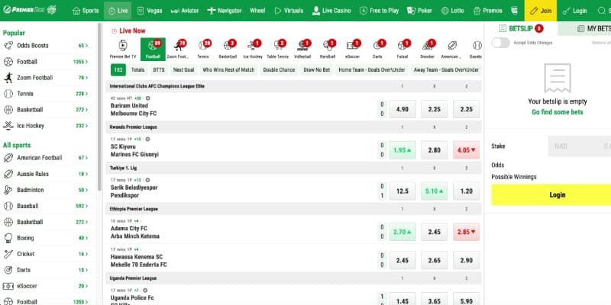The image size is (611, 305).
Task: Expand Zoom Football 78 arrow
Action: tap(86, 78)
